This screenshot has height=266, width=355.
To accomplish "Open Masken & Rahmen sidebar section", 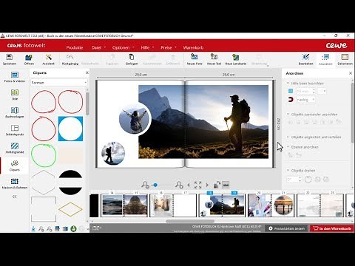I will [15, 183].
